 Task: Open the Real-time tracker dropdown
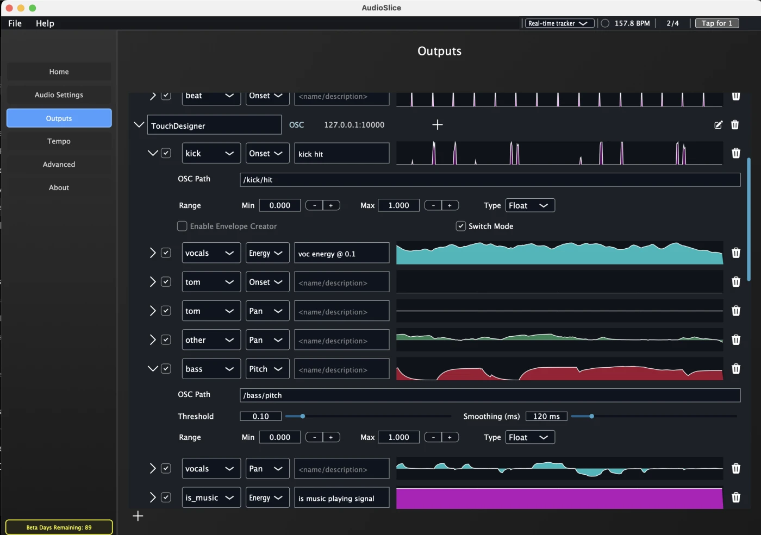click(x=559, y=23)
